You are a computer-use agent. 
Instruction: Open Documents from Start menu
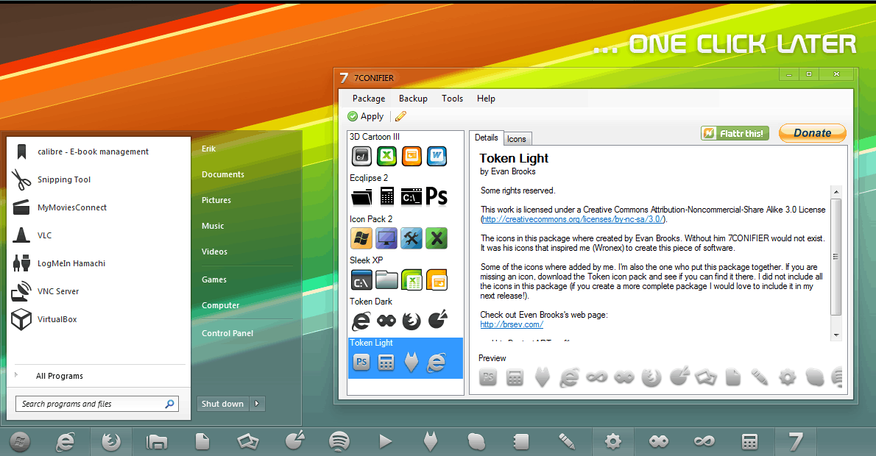click(x=223, y=174)
